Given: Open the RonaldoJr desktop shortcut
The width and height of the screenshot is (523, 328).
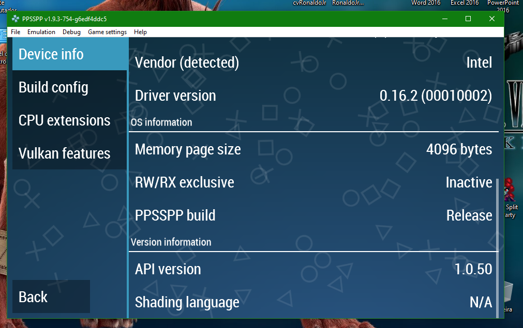Looking at the screenshot, I should [347, 3].
